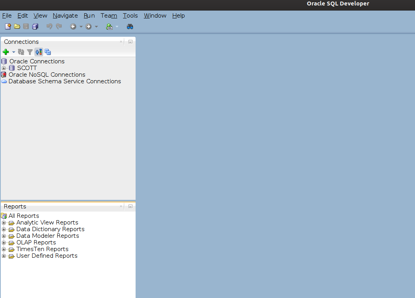Open the Team menu

point(109,16)
